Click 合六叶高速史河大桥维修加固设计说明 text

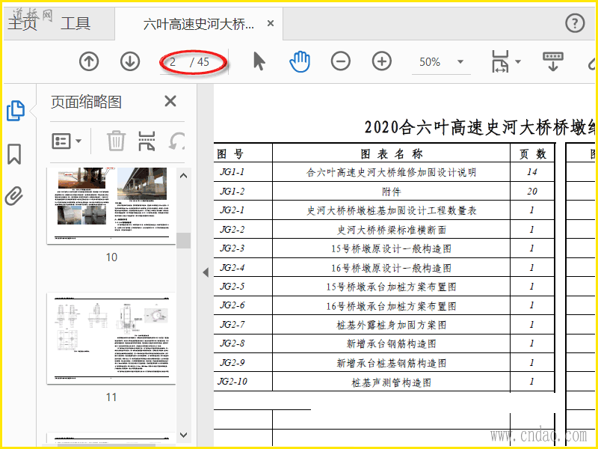point(391,172)
